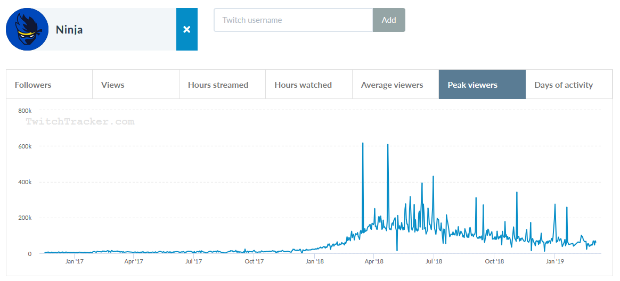Click the 0 y-axis label
This screenshot has width=620, height=281.
[x=30, y=254]
